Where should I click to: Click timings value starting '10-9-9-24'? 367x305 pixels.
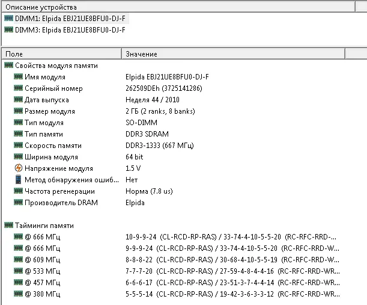[231, 237]
